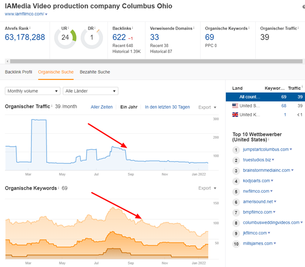Click the Organischer Traffic info icon in header
The height and width of the screenshot is (267, 305).
tap(298, 28)
